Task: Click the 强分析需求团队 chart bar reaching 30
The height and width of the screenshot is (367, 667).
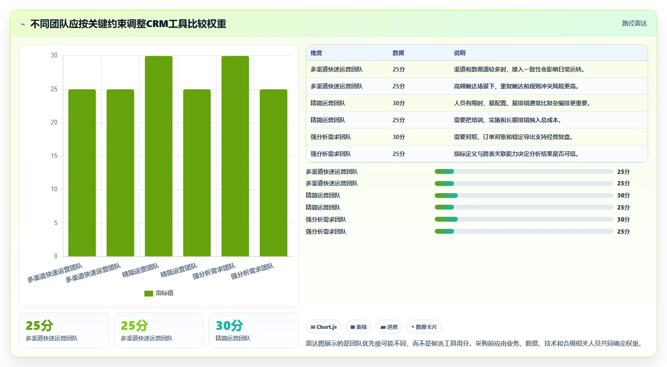Action: click(x=235, y=156)
